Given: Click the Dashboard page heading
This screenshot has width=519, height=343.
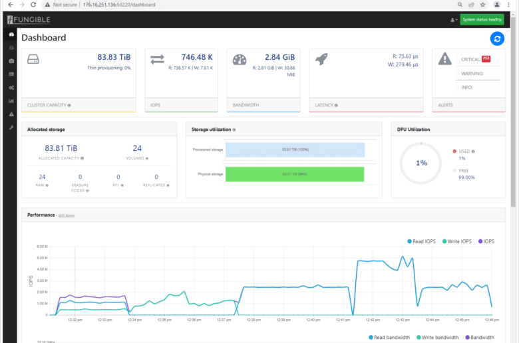Looking at the screenshot, I should click(x=44, y=38).
